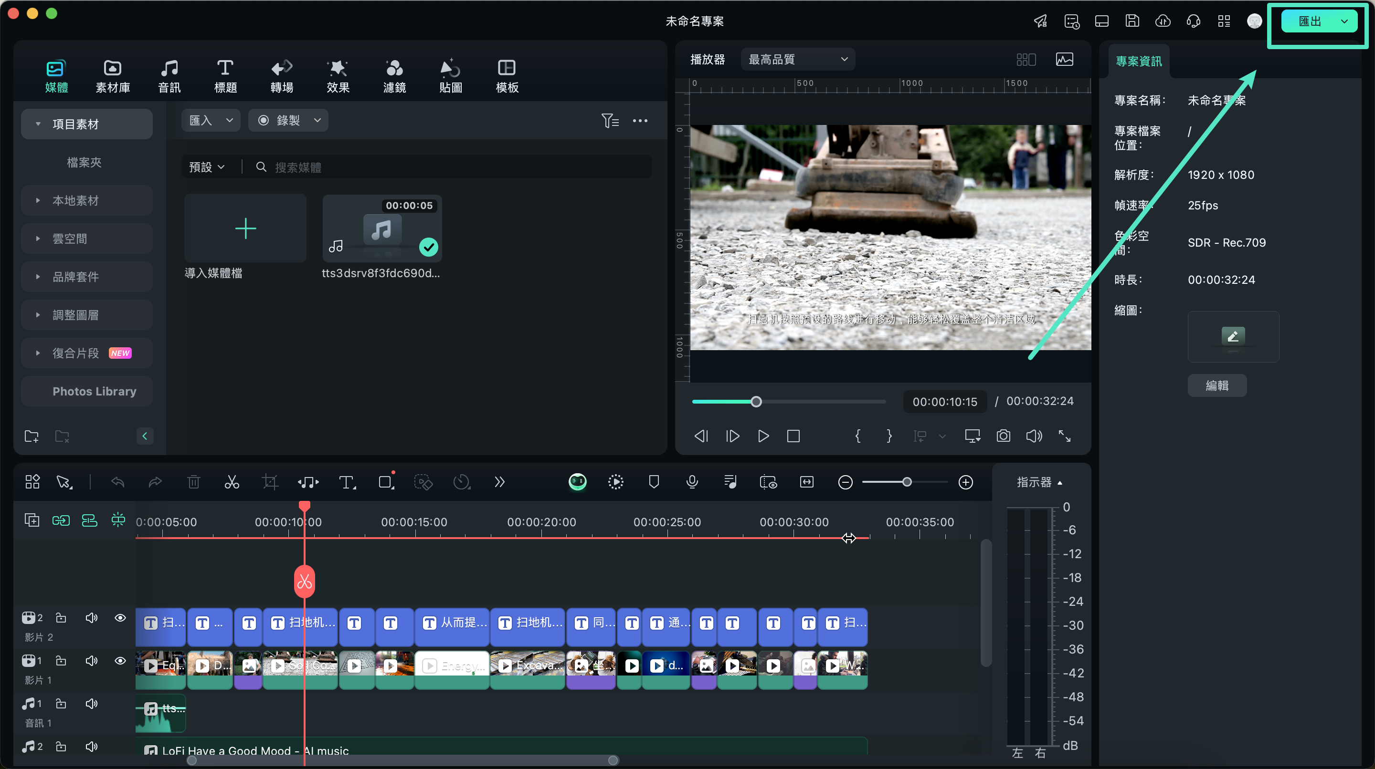Open the export dropdown arrow next to 匯出
This screenshot has width=1375, height=769.
[1344, 21]
